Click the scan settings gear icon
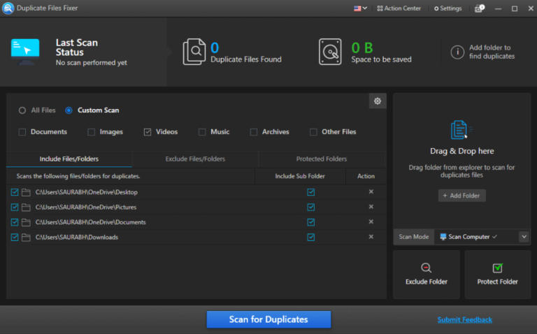 pyautogui.click(x=378, y=101)
